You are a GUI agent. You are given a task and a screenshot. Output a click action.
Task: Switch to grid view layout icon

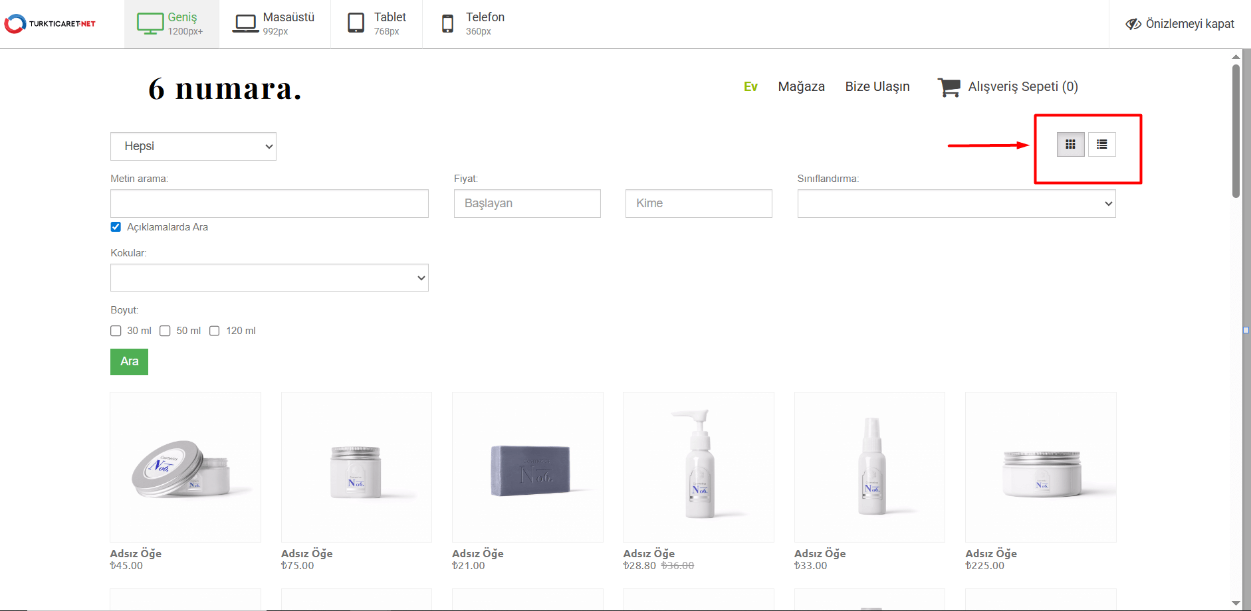point(1070,145)
